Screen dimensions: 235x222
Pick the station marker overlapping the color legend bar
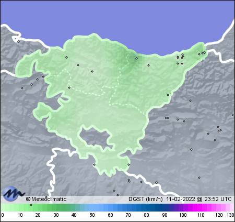point(31,205)
